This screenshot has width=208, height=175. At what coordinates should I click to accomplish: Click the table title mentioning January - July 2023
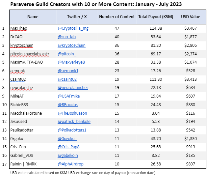pyautogui.click(x=96, y=4)
